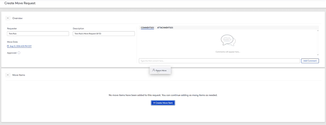This screenshot has height=125, width=326.
Task: Click the 'No move items have been added' message
Action: pos(163,95)
